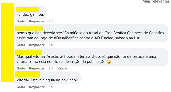This screenshot has height=92, width=171.
Task: Click Responder under the "penso que lide" comment
Action: (x=37, y=45)
